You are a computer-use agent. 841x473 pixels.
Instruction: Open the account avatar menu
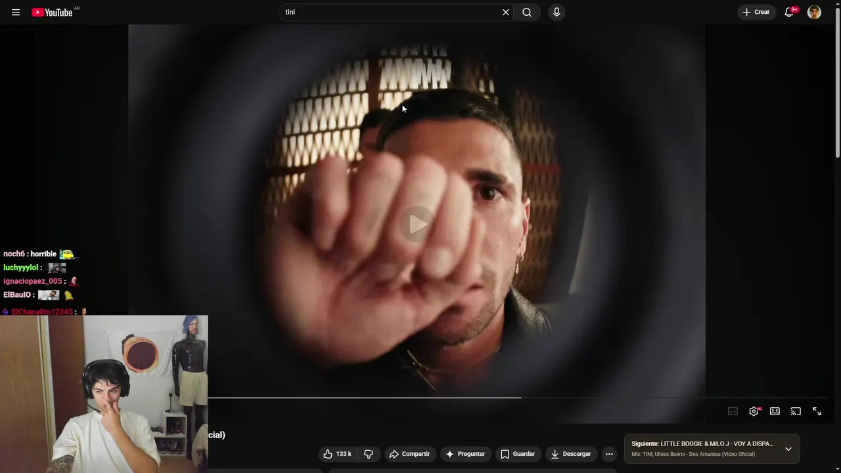click(814, 12)
